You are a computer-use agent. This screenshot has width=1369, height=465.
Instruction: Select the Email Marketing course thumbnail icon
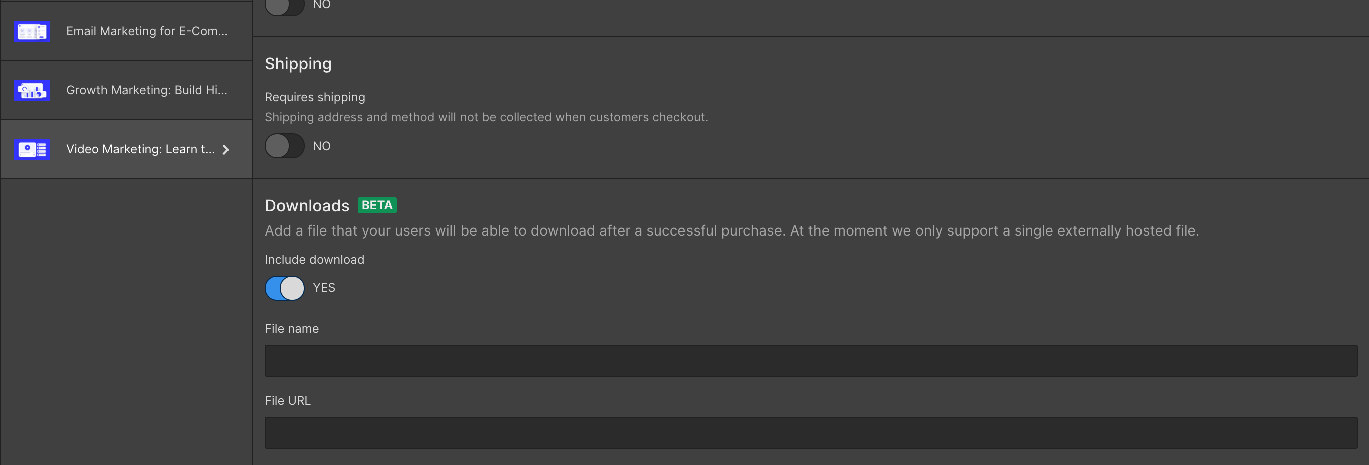point(31,32)
